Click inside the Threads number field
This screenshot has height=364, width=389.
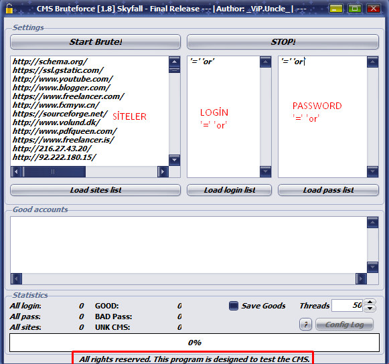coord(347,306)
